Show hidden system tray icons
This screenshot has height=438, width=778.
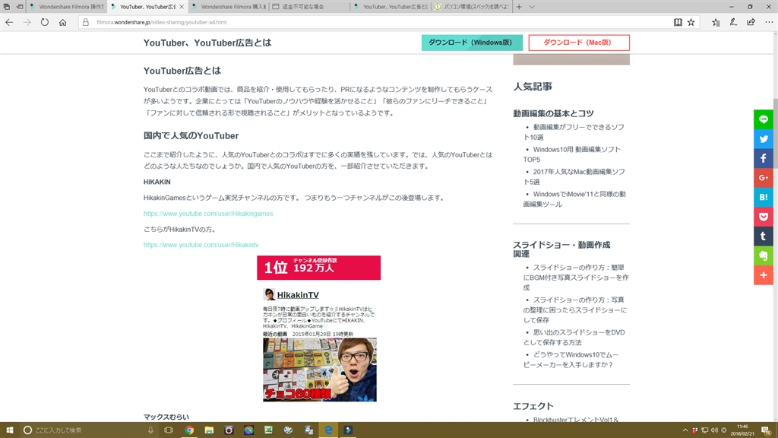[x=685, y=430]
